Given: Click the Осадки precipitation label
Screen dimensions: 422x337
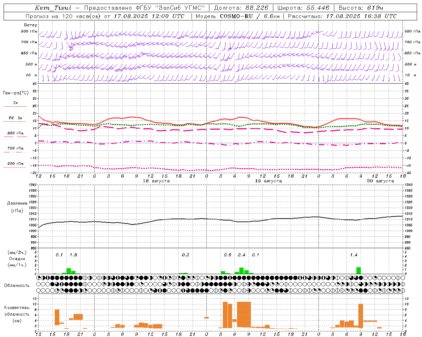Looking at the screenshot, I should (17, 259).
